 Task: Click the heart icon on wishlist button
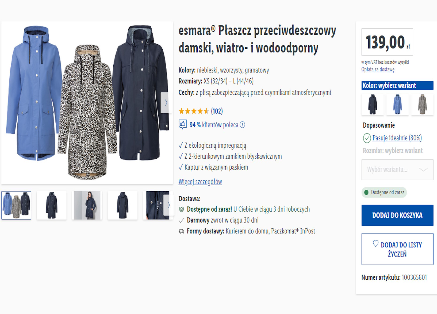click(x=375, y=244)
